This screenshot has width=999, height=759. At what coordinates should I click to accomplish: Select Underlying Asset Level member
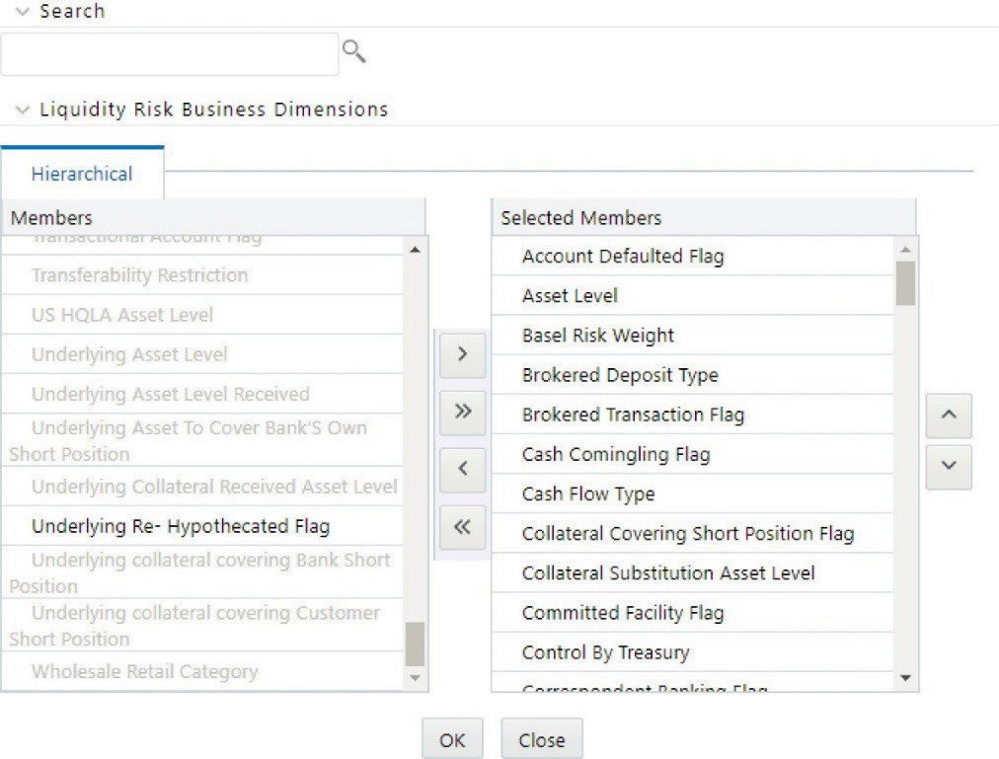tap(202, 354)
